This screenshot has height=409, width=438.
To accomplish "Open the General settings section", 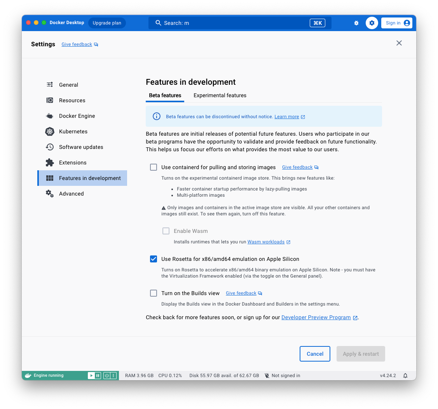I will coord(82,85).
